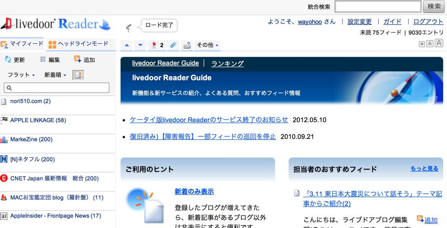Image resolution: width=447 pixels, height=228 pixels.
Task: Set large font size icon
Action: coord(439,43)
